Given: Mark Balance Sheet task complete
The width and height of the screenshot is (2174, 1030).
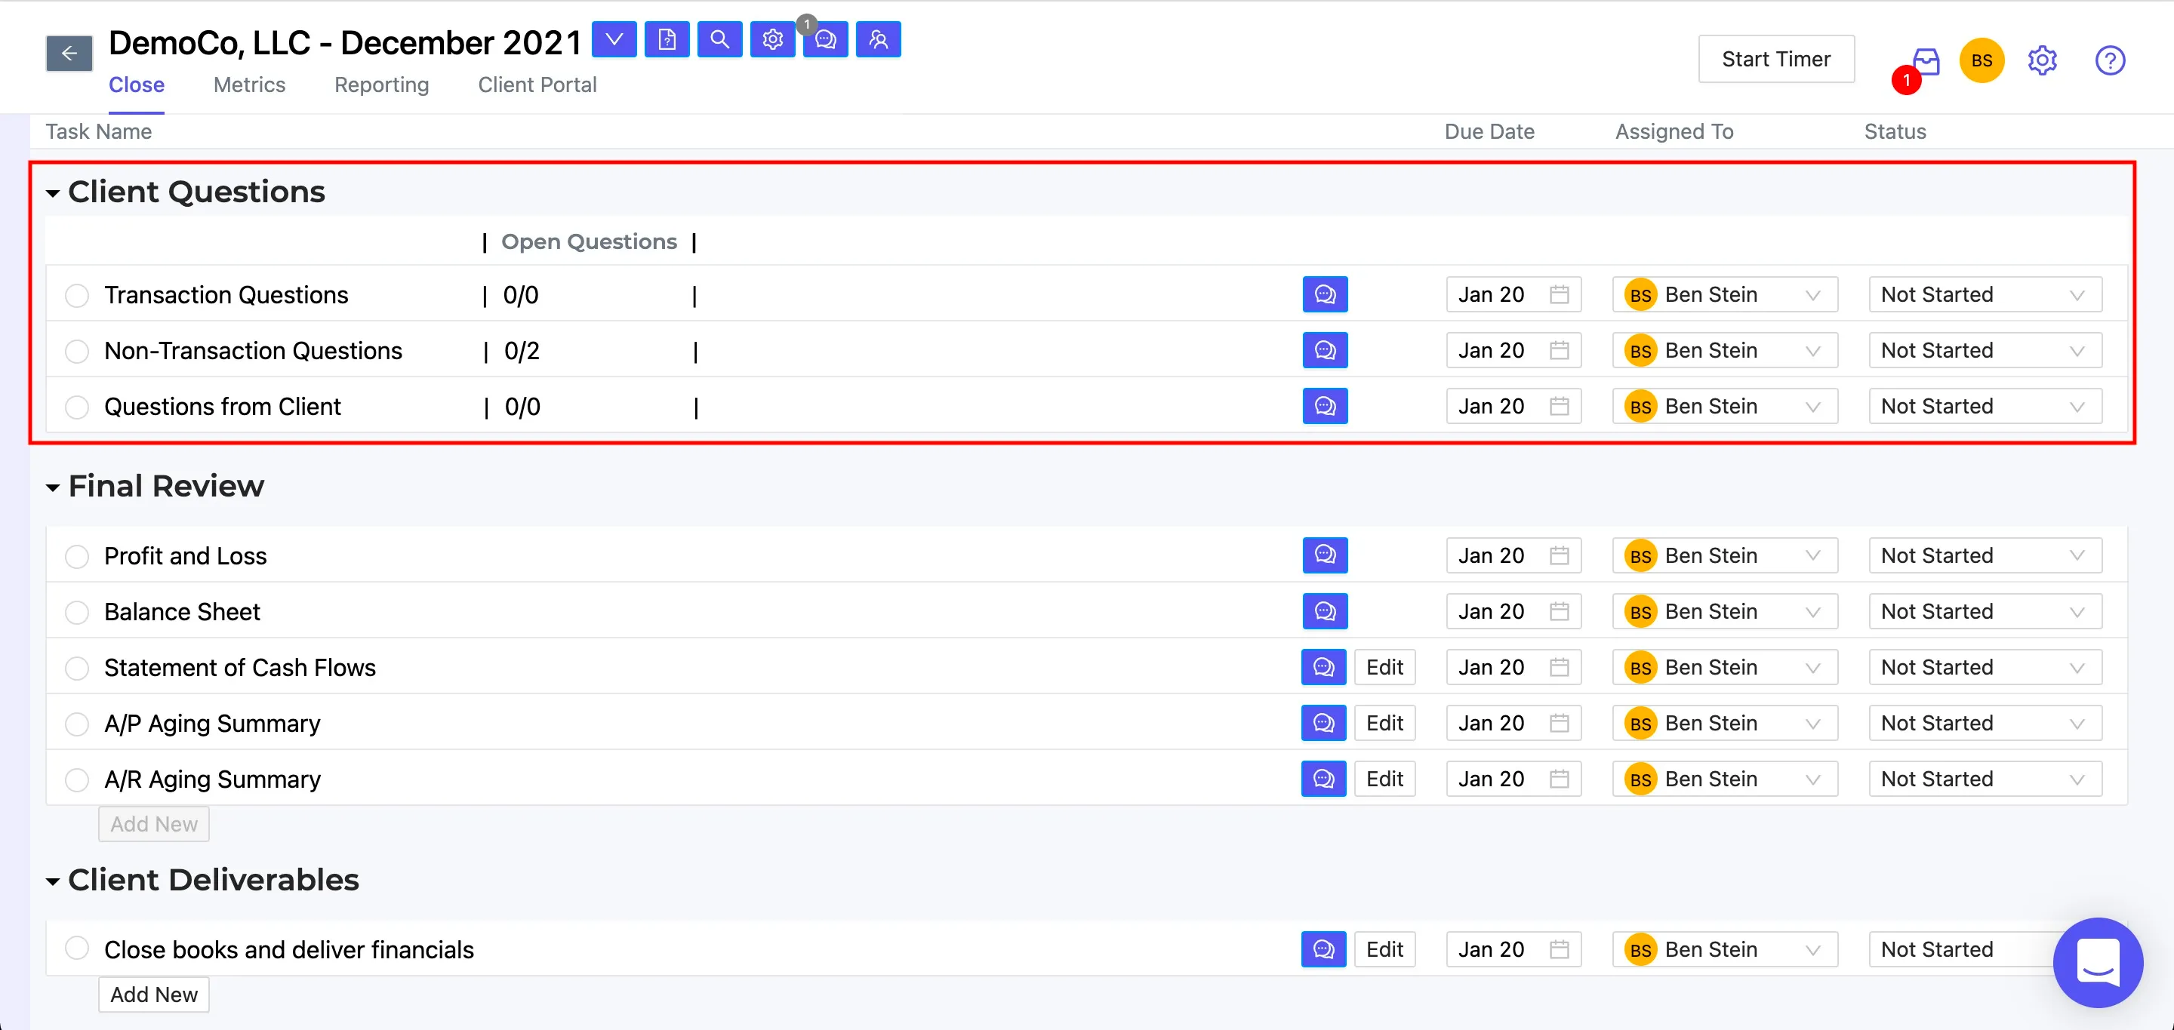Looking at the screenshot, I should pos(77,612).
